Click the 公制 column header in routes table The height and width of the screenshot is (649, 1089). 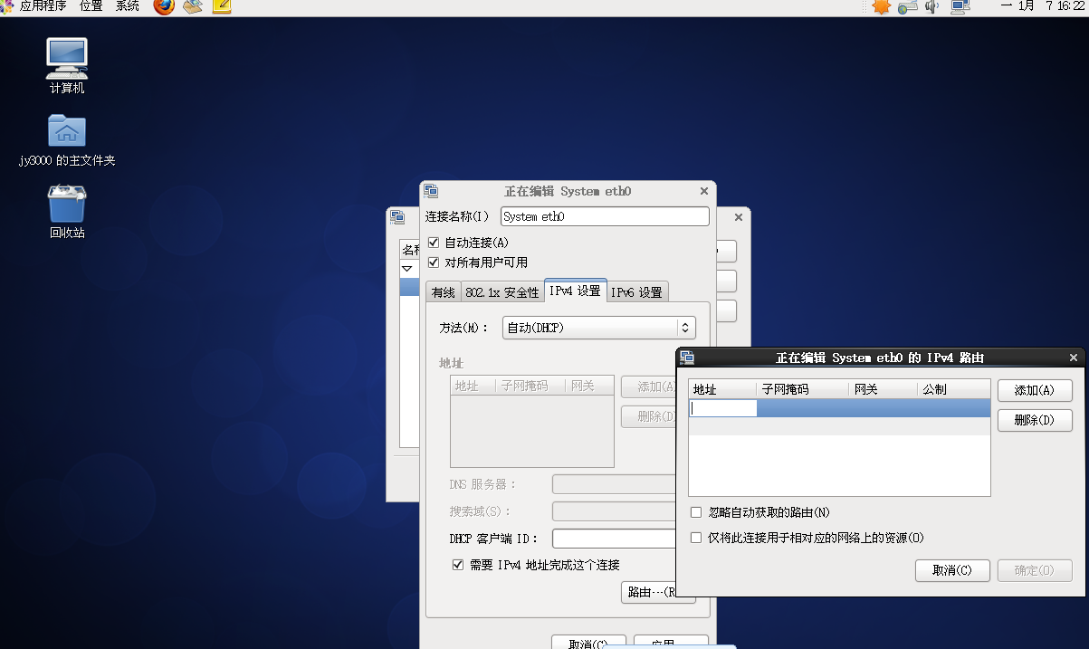coord(953,389)
